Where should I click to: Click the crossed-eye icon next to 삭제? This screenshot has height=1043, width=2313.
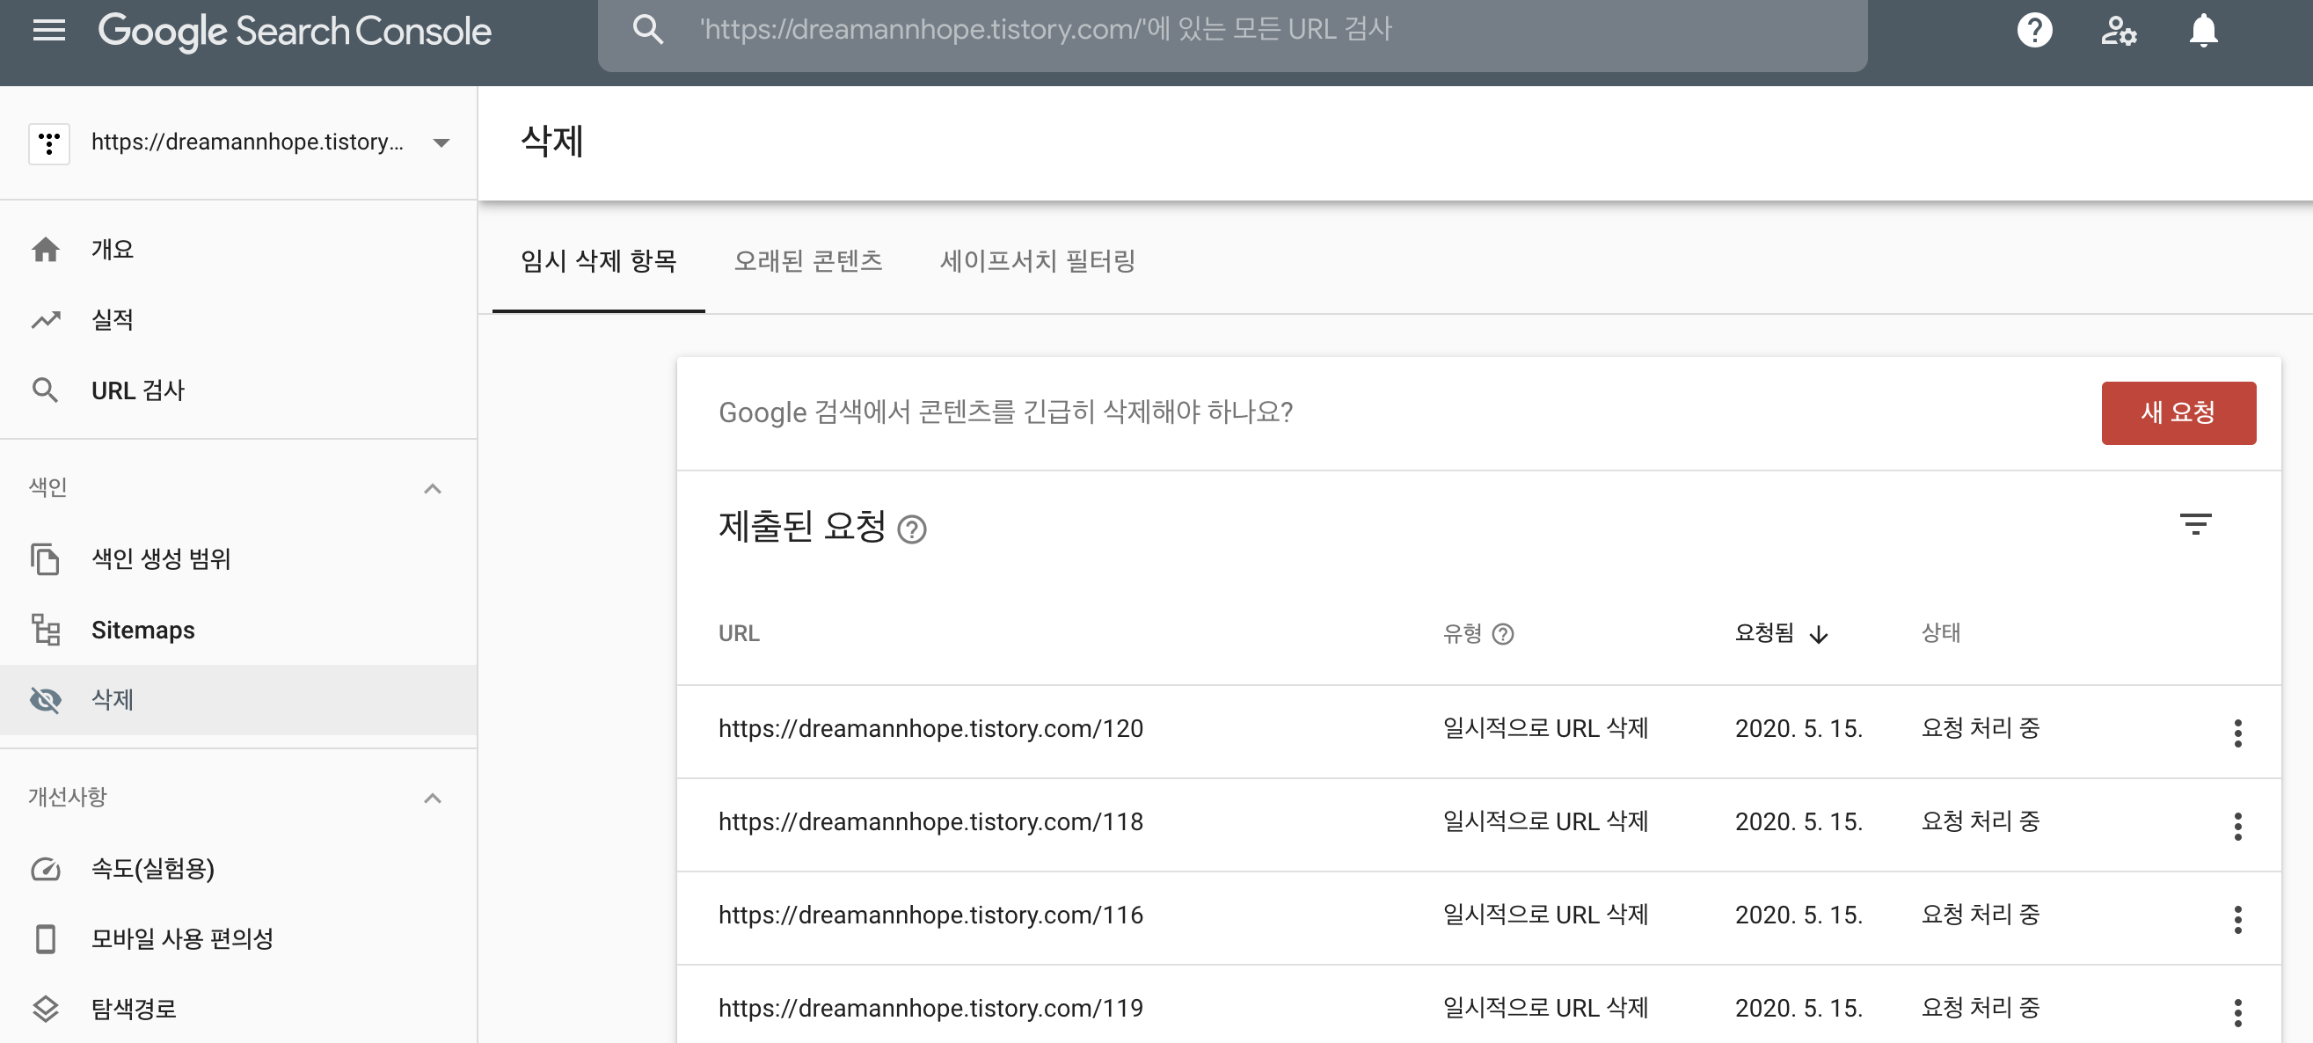click(45, 699)
